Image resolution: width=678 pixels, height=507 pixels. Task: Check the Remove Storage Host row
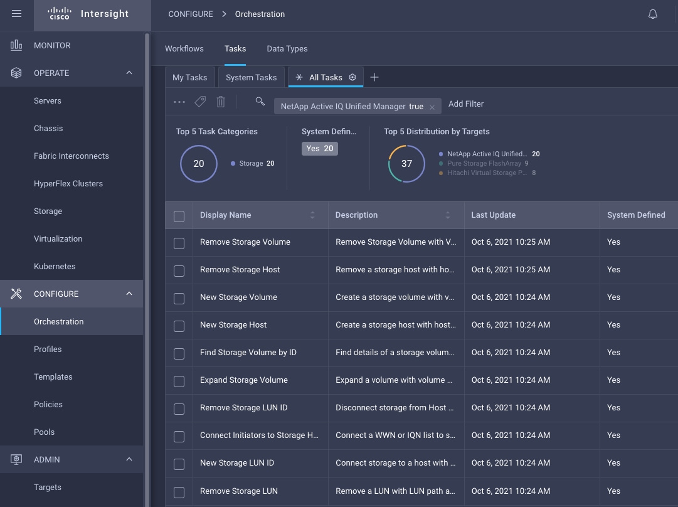click(179, 271)
